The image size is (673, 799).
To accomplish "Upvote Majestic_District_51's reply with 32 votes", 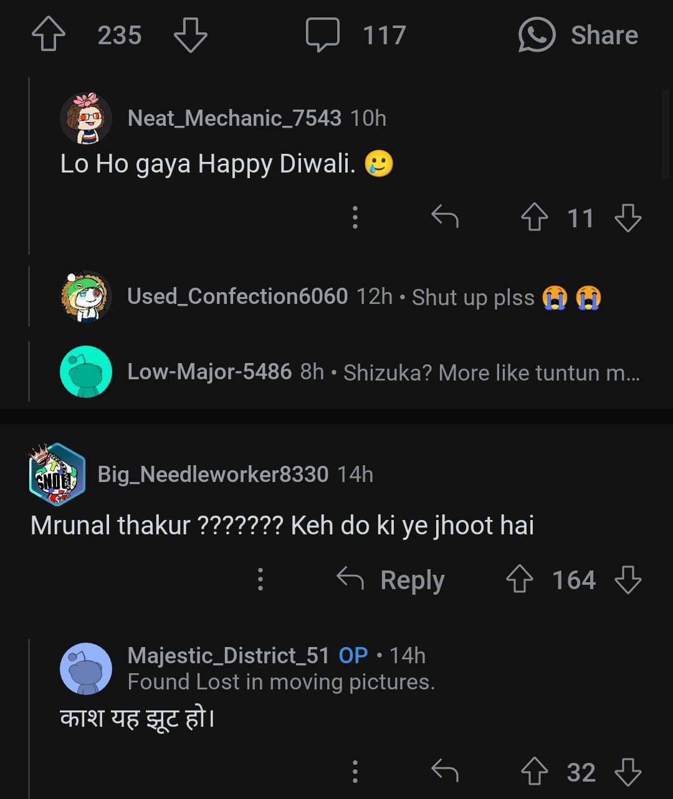I will [x=534, y=772].
